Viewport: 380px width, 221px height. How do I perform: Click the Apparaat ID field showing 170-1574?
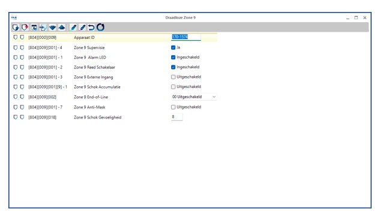(186, 37)
